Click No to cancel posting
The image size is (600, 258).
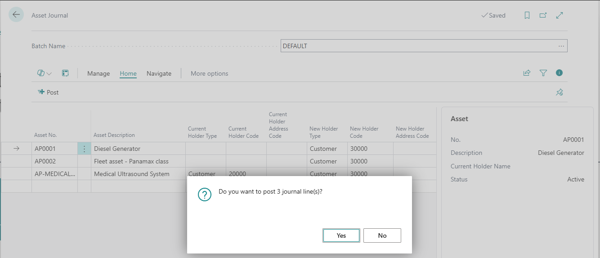click(x=382, y=235)
